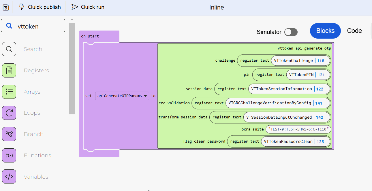
Task: Open the Loops category icon
Action: tap(9, 113)
